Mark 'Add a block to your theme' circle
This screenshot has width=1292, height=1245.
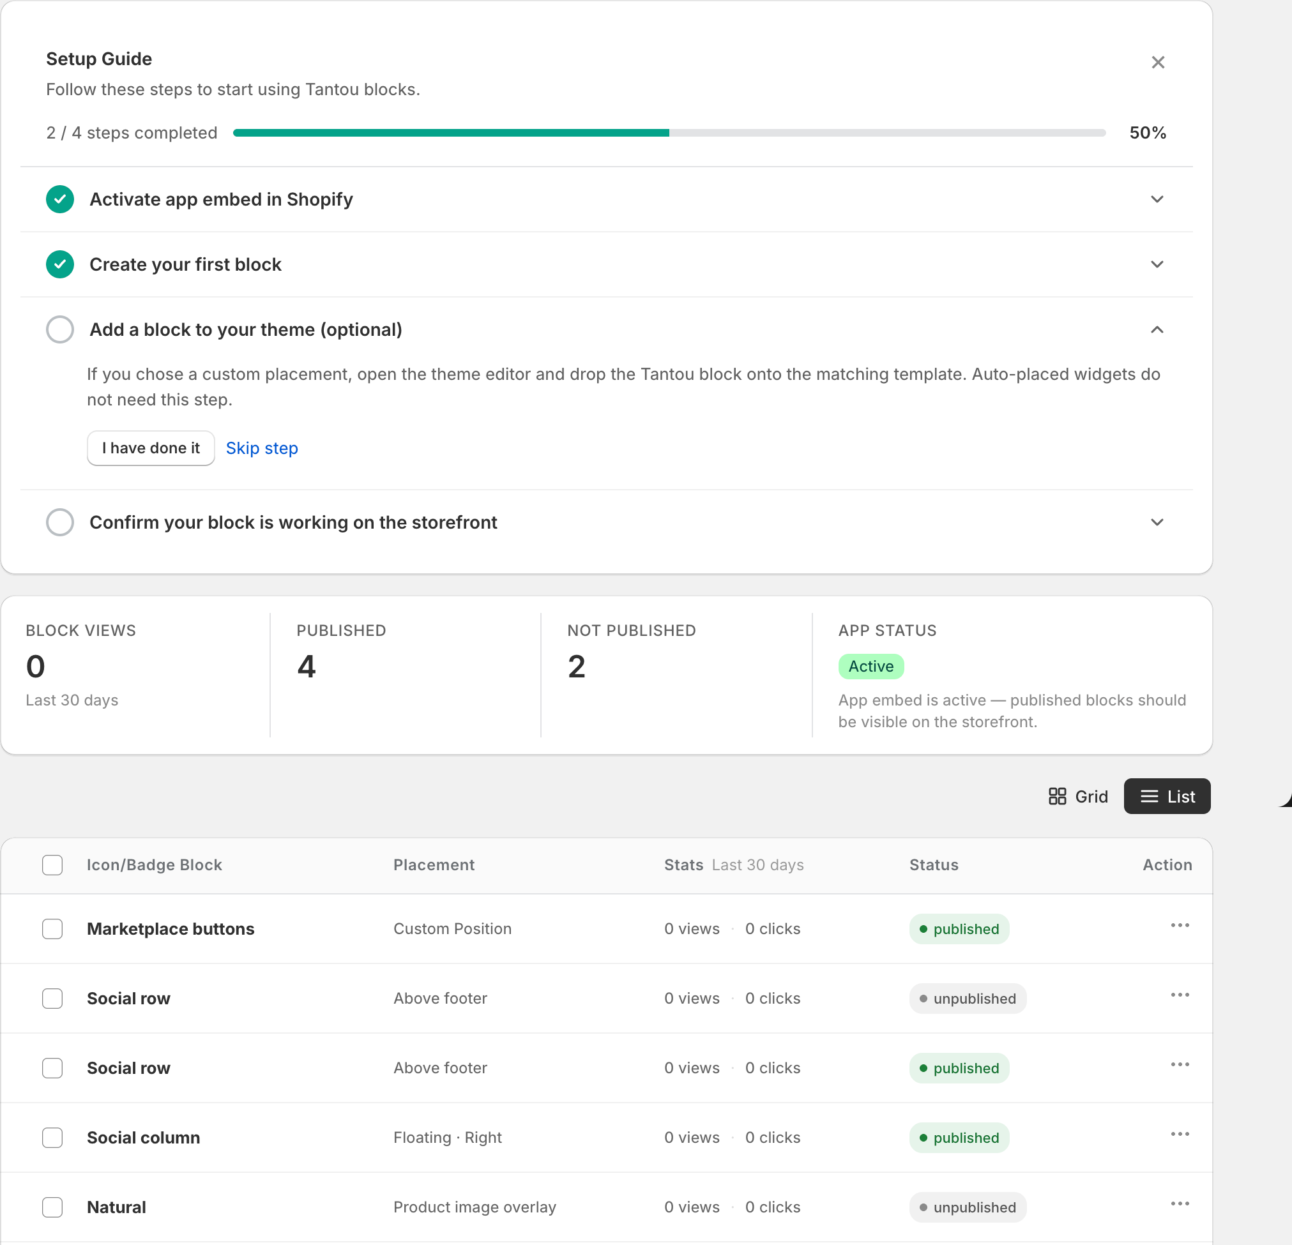60,329
